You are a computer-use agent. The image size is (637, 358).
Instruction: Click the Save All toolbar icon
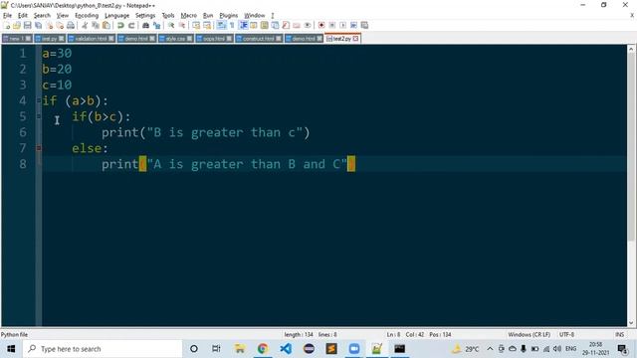[38, 25]
